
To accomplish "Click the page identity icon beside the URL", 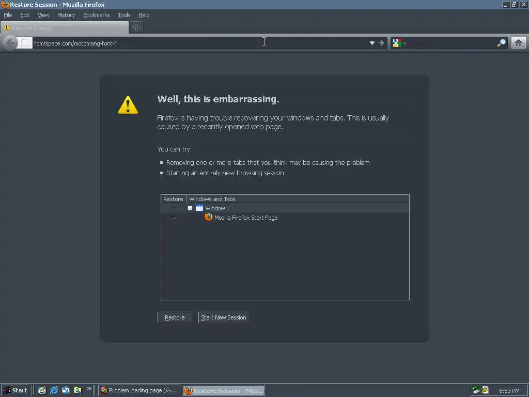I will 25,43.
